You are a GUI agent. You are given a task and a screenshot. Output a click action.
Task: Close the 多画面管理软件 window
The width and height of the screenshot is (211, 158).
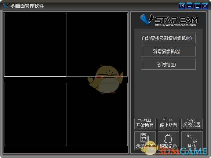[205, 6]
